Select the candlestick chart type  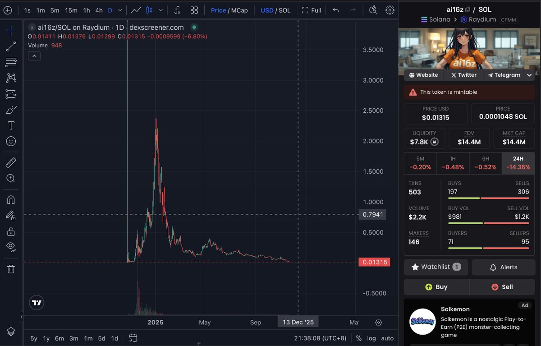(x=150, y=10)
